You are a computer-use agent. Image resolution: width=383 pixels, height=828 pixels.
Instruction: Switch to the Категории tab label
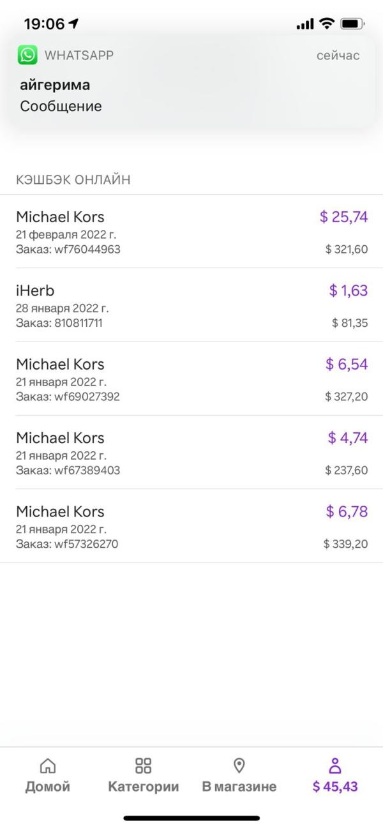tap(144, 787)
